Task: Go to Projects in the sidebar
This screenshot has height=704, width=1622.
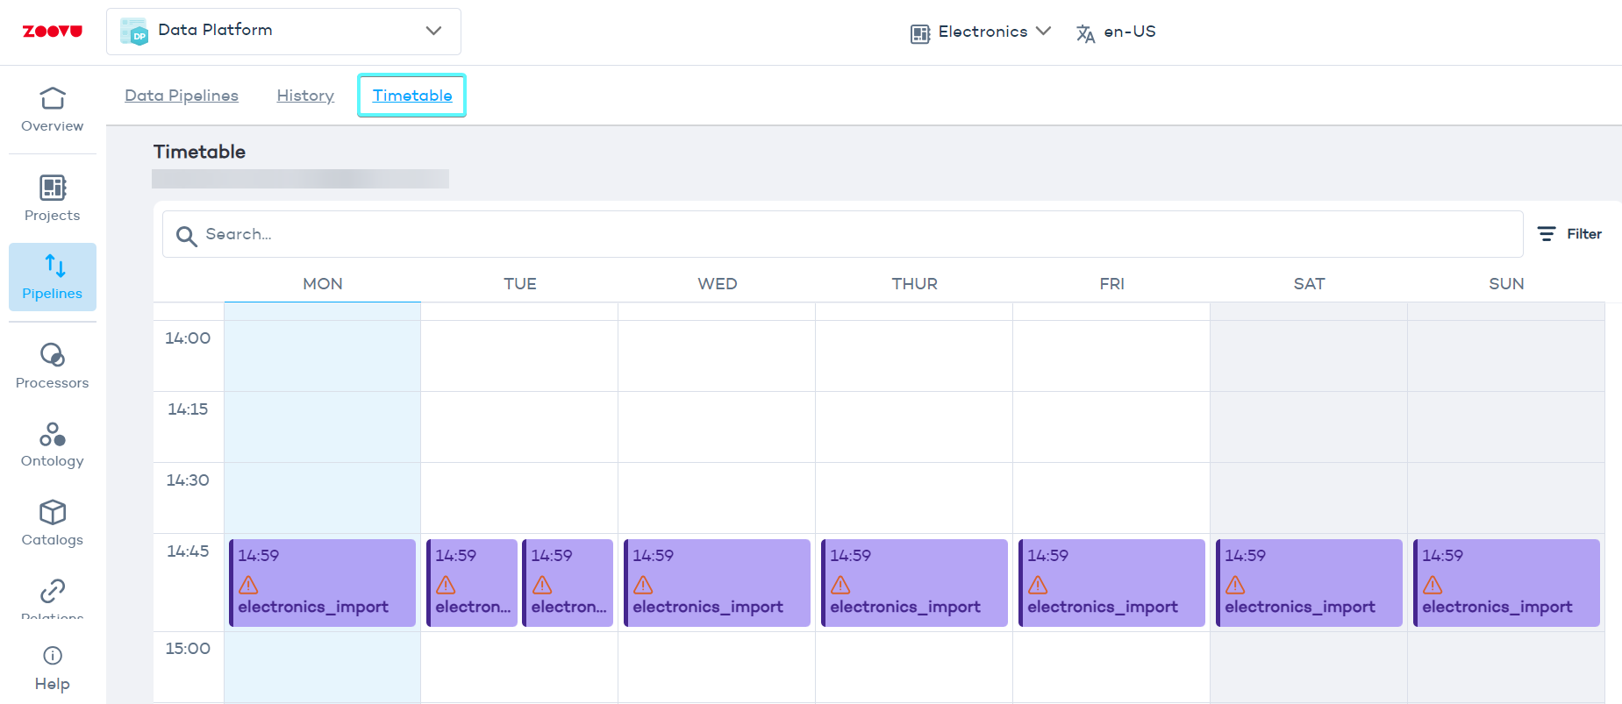Action: tap(53, 198)
